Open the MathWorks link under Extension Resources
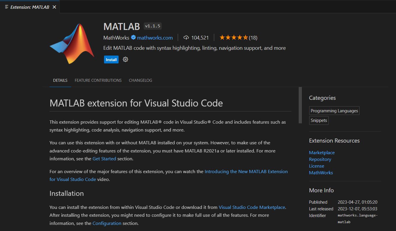 tap(321, 173)
